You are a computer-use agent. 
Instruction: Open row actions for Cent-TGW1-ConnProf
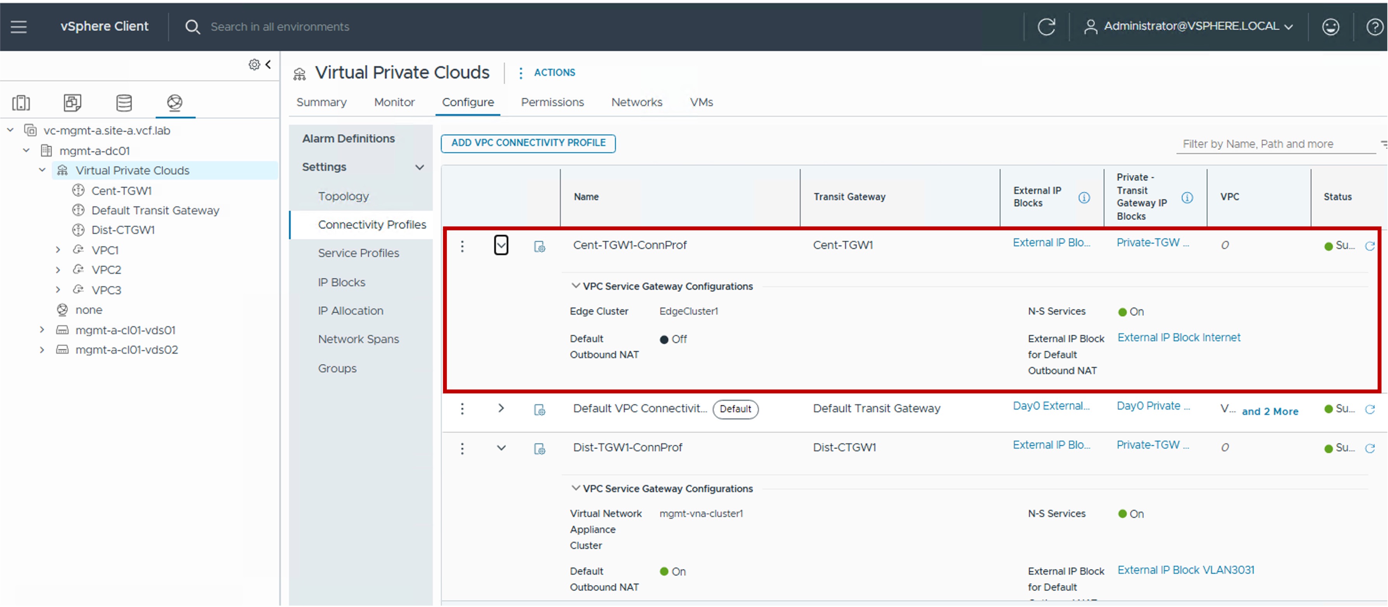462,246
